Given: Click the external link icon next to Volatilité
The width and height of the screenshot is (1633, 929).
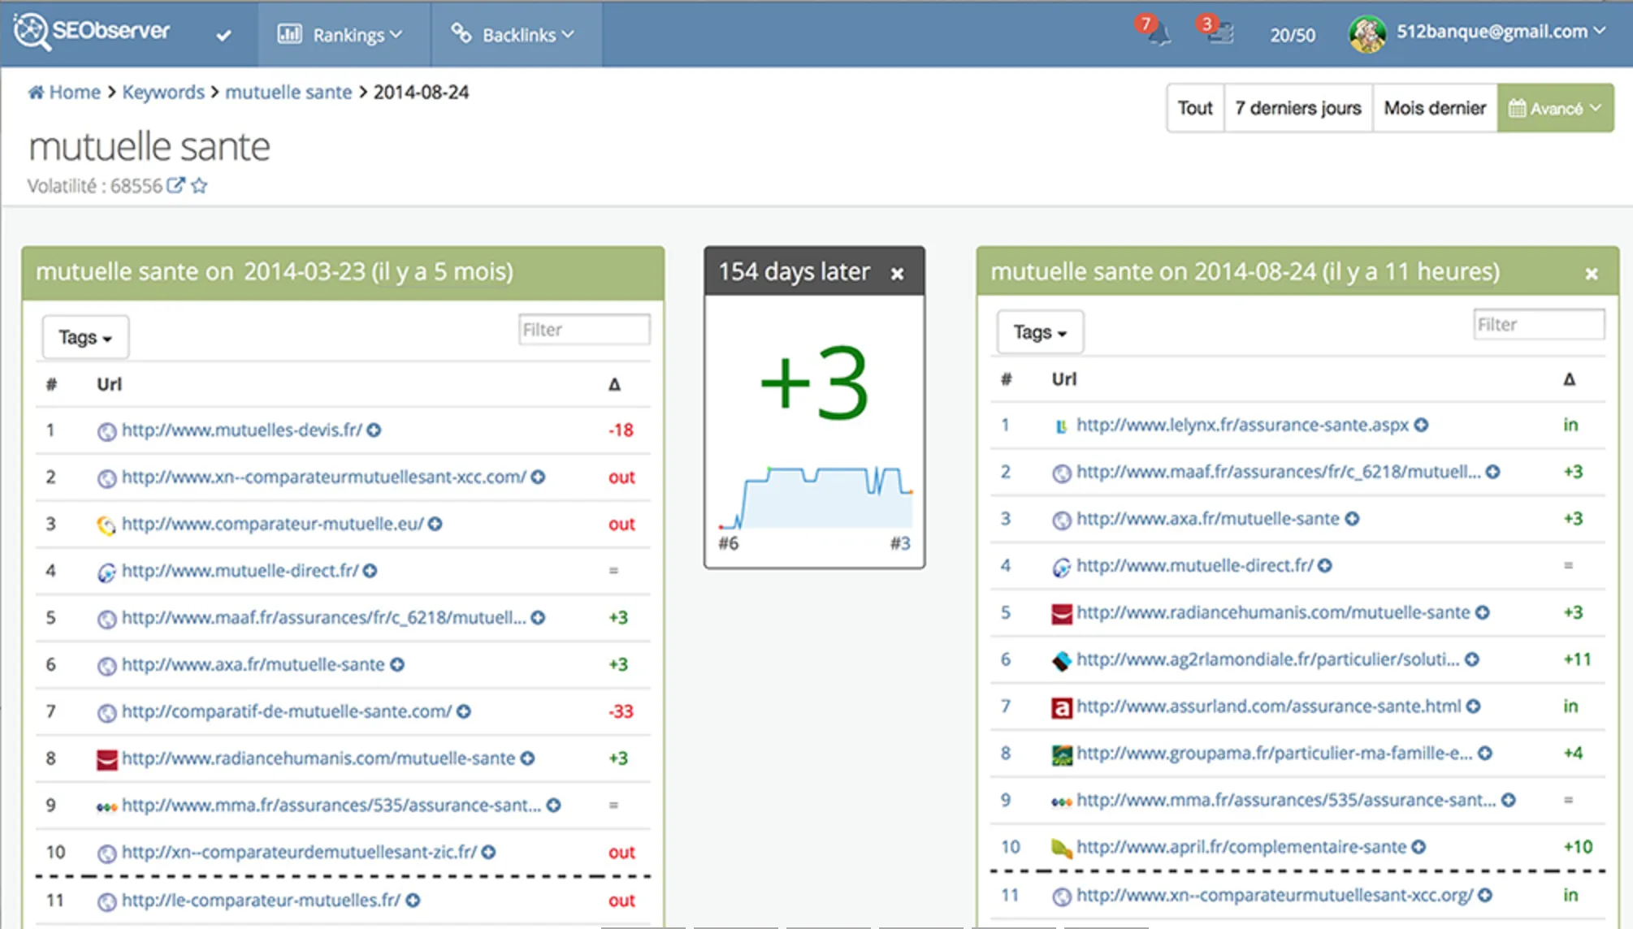Looking at the screenshot, I should (175, 185).
